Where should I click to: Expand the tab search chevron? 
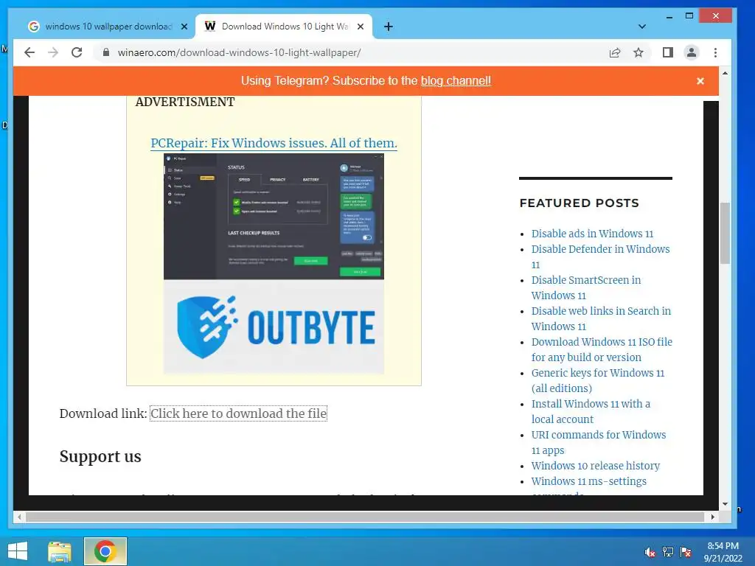(x=642, y=27)
